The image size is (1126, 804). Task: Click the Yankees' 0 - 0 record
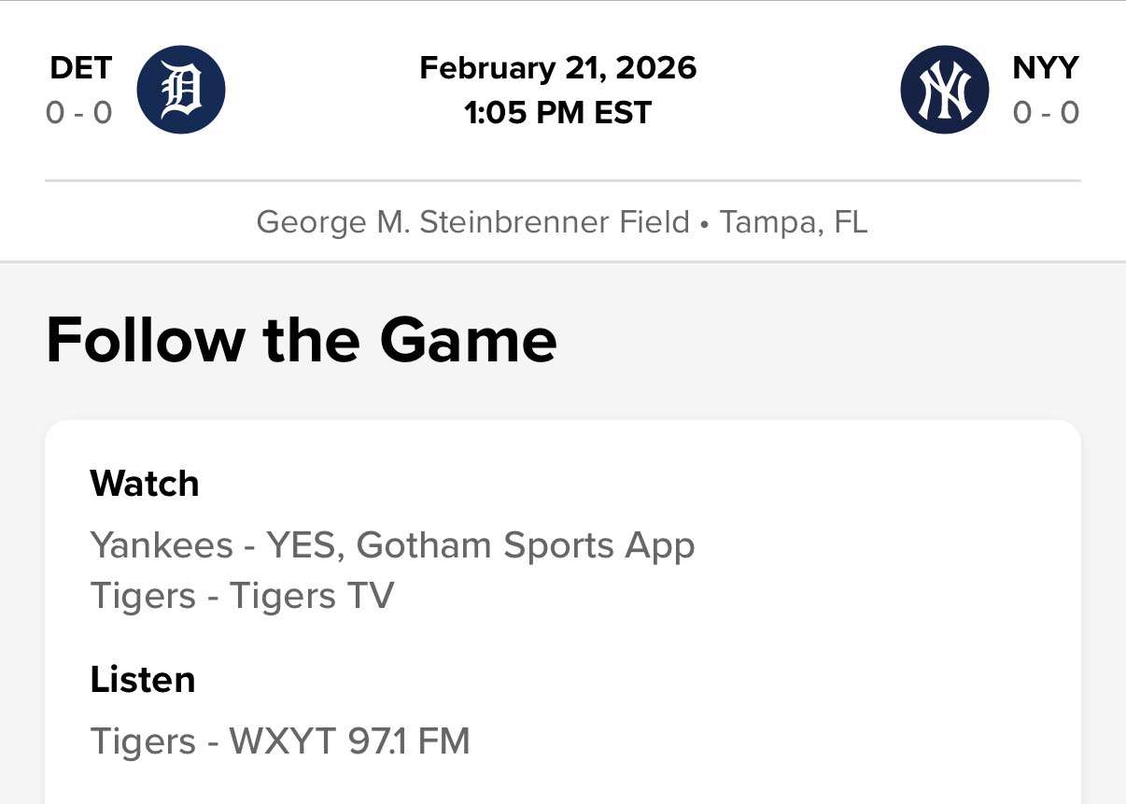coord(1046,113)
